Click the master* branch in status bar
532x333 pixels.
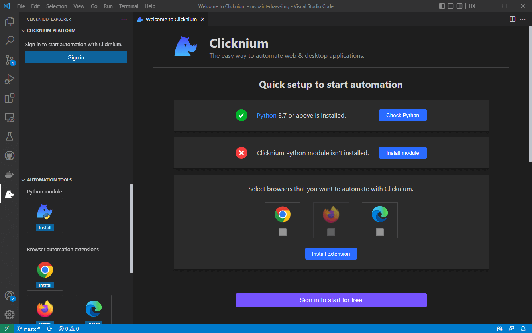29,329
